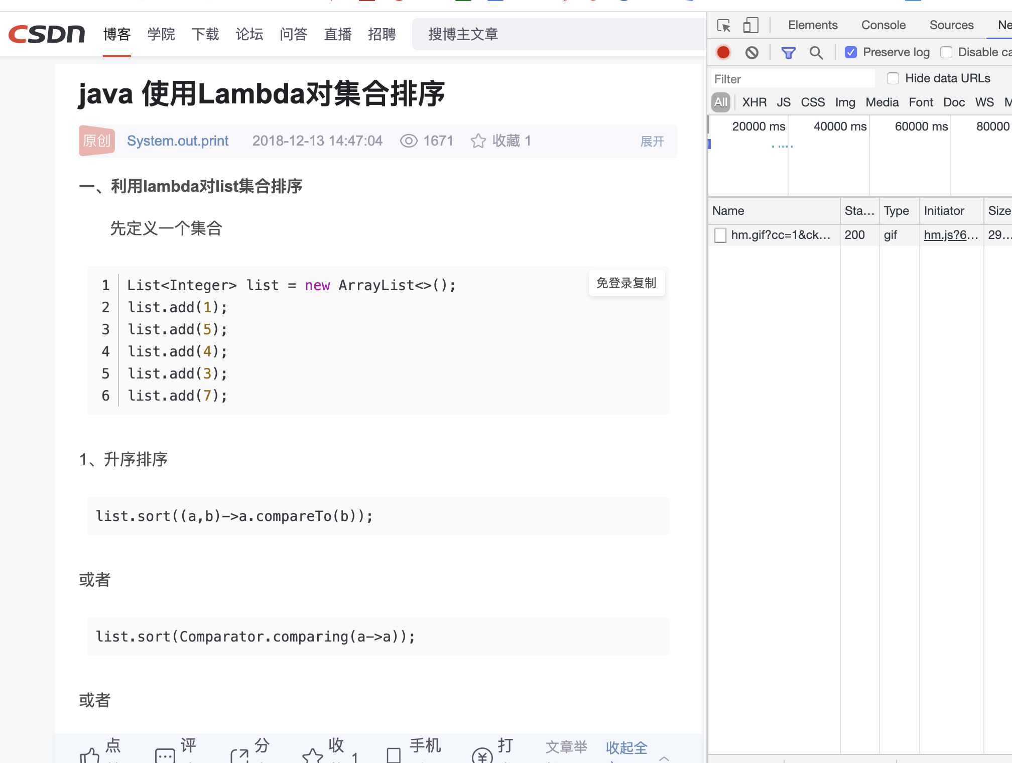The image size is (1012, 763).
Task: Search network requests with magnifier icon
Action: point(816,52)
